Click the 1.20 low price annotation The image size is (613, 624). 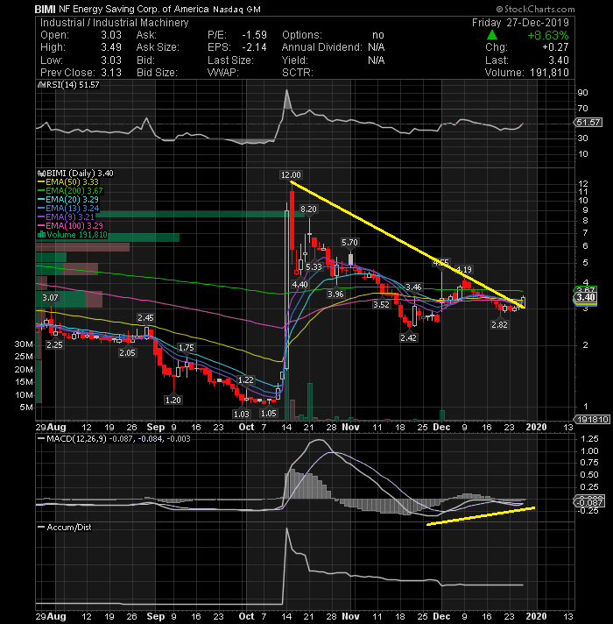(x=173, y=400)
